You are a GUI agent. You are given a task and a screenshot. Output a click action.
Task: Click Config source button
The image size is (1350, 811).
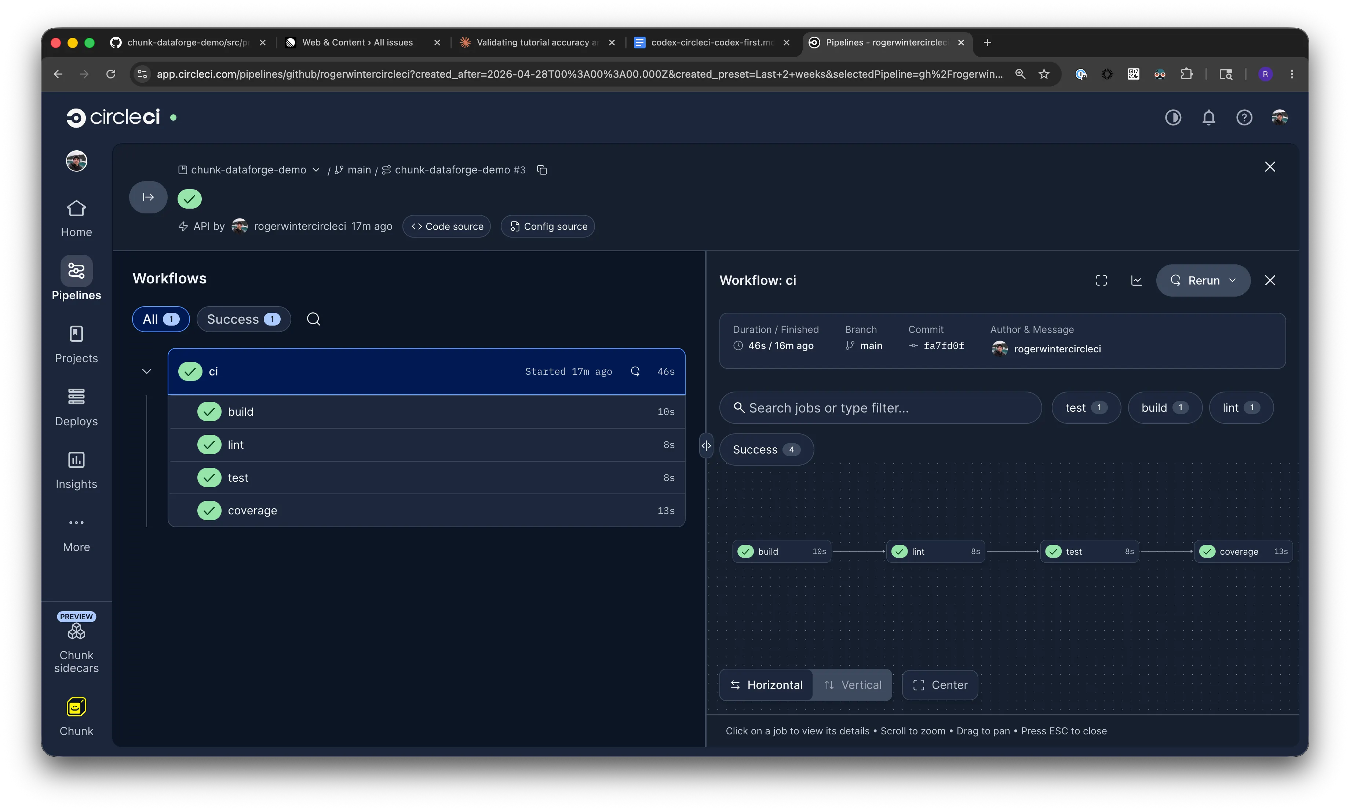548,226
